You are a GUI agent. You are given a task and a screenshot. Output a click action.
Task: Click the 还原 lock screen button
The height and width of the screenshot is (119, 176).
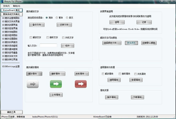point(144,22)
